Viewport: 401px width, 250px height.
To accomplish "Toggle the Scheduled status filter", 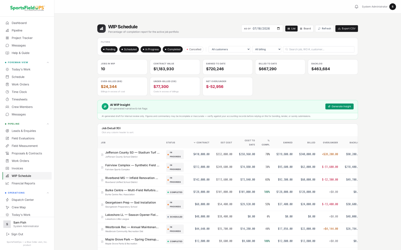I will (x=129, y=49).
